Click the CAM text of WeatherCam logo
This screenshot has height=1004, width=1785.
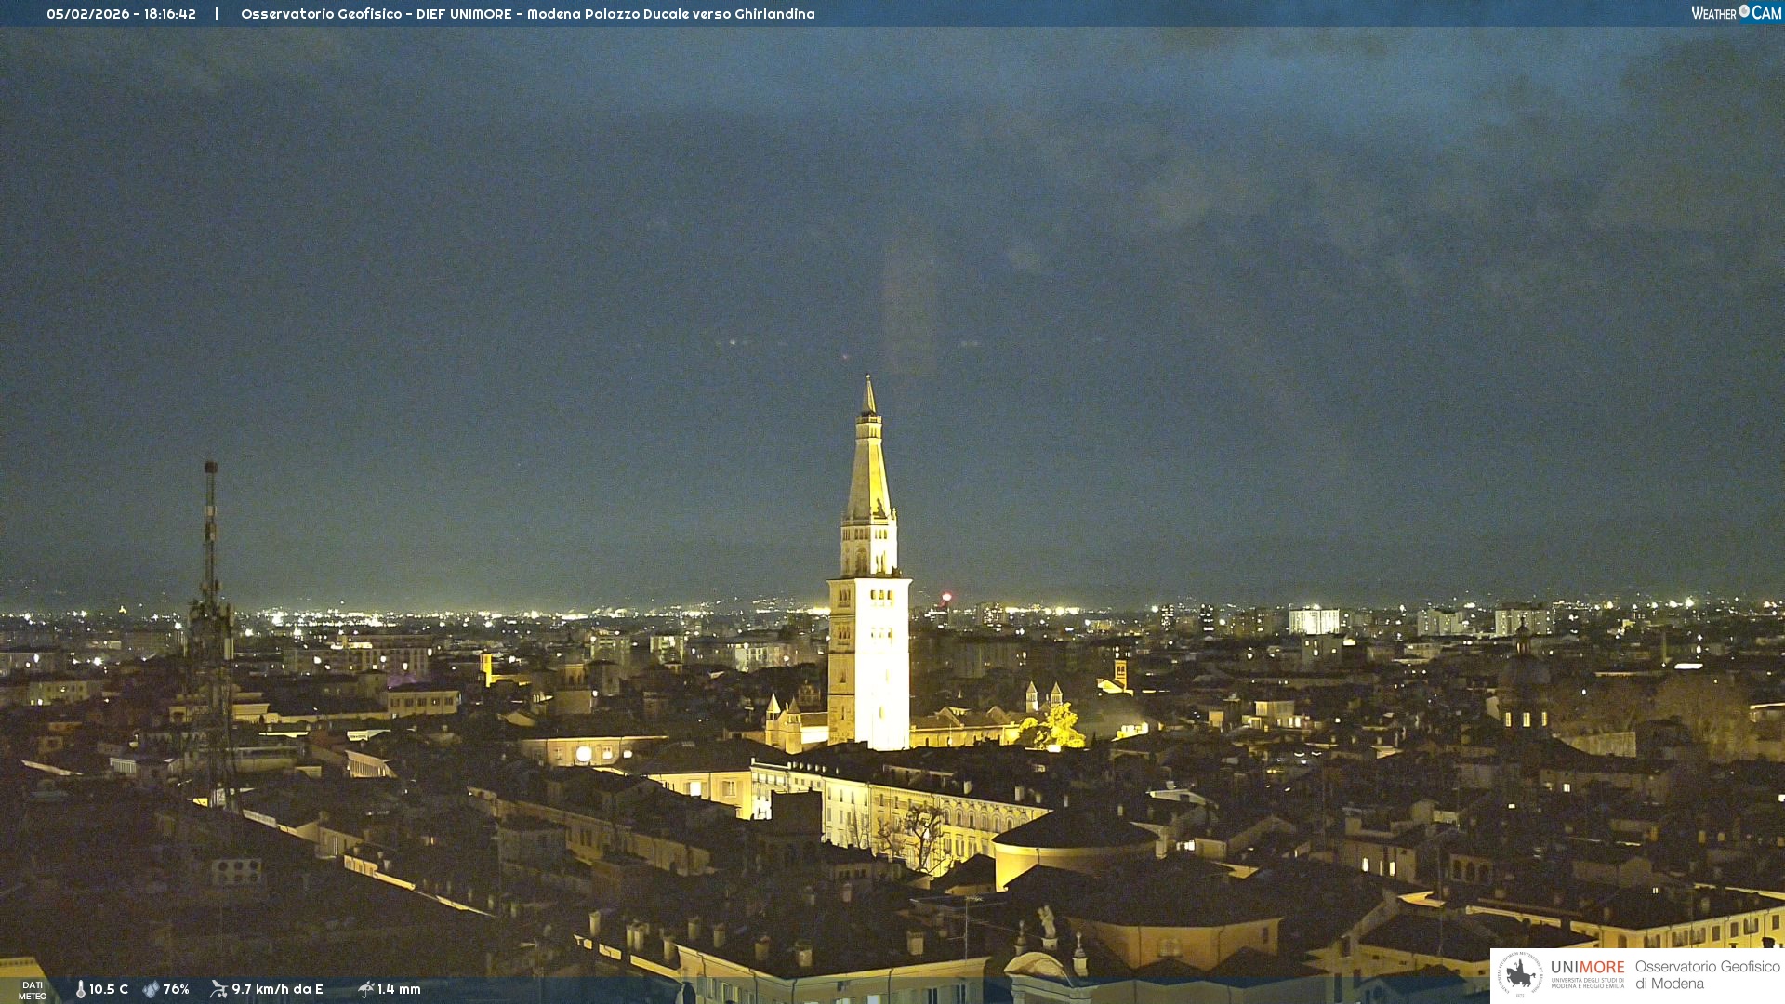(1766, 13)
